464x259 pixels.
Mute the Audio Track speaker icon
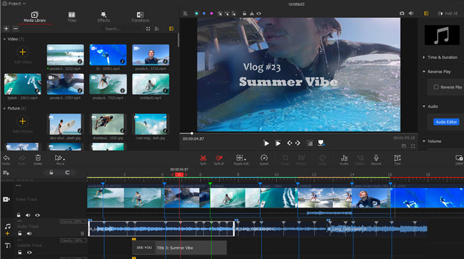[29, 233]
